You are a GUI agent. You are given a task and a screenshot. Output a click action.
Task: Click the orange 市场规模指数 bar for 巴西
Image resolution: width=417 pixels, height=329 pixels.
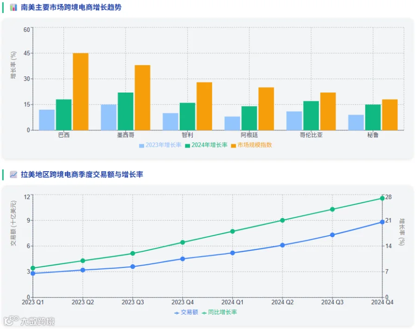pyautogui.click(x=81, y=92)
